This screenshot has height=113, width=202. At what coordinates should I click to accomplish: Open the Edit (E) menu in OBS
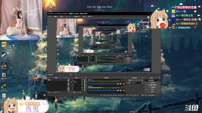pyautogui.click(x=56, y=17)
